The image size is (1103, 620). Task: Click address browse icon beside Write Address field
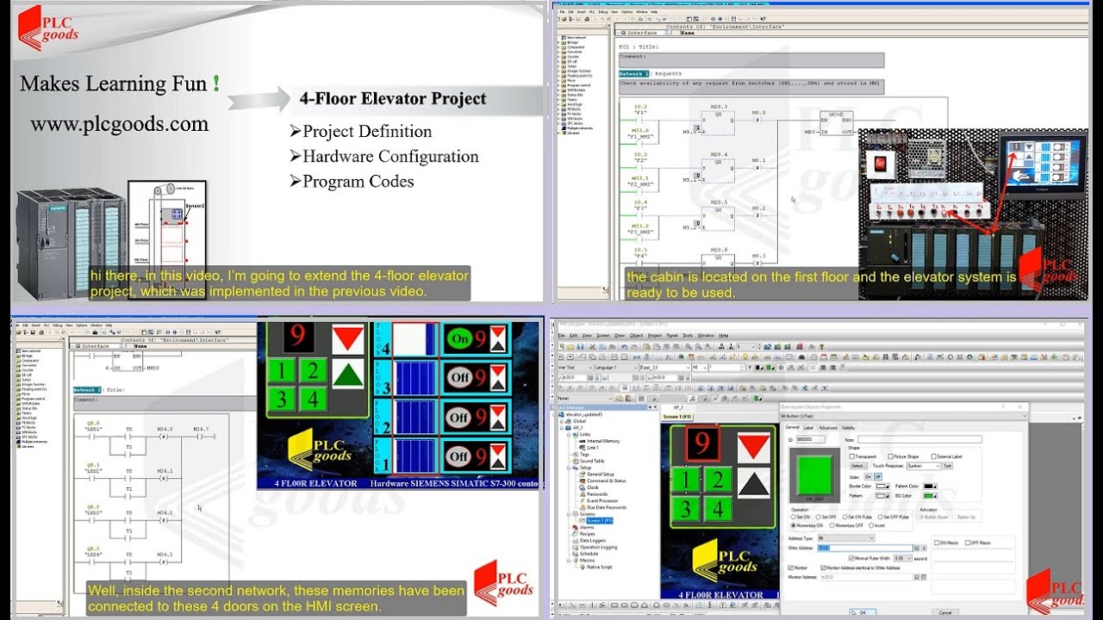917,549
